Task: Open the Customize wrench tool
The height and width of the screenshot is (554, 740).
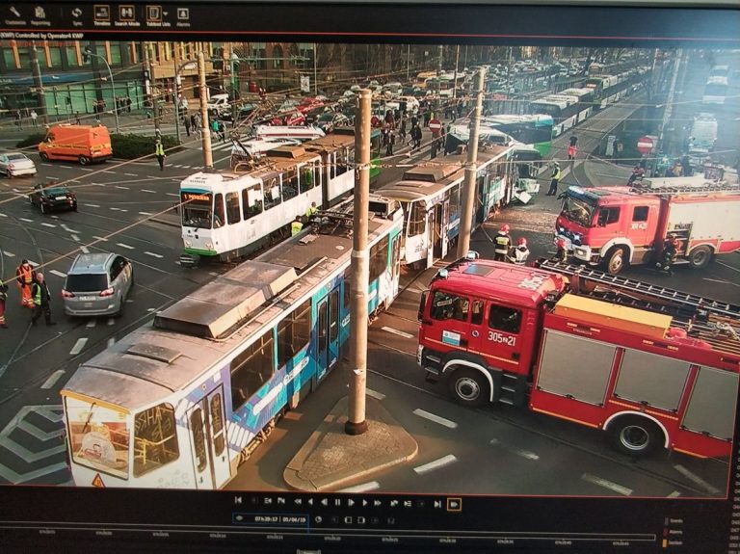Action: (14, 13)
